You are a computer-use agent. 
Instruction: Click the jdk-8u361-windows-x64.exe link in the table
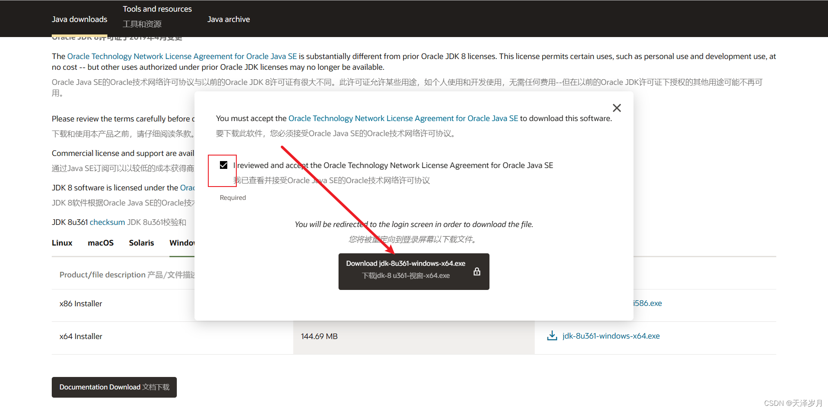point(611,336)
